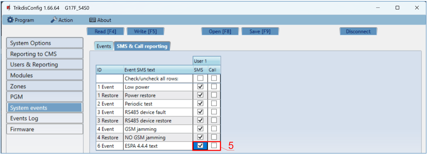The height and width of the screenshot is (155, 427).
Task: Open the Events Log section
Action: coord(44,118)
